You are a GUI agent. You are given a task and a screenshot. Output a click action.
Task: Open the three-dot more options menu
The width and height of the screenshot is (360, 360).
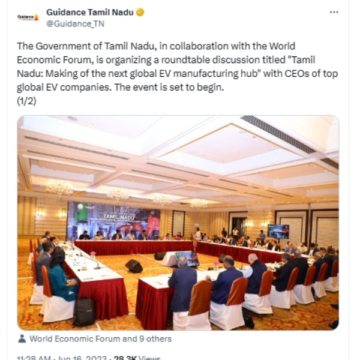coord(334,12)
